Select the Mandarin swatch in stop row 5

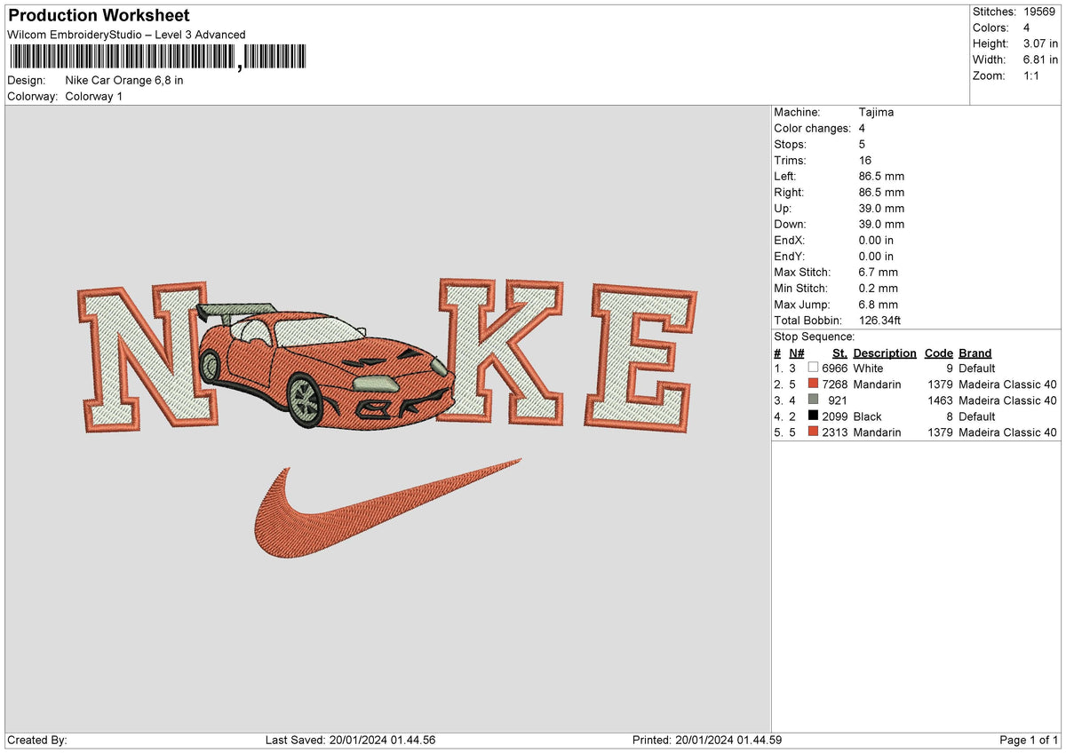[813, 432]
